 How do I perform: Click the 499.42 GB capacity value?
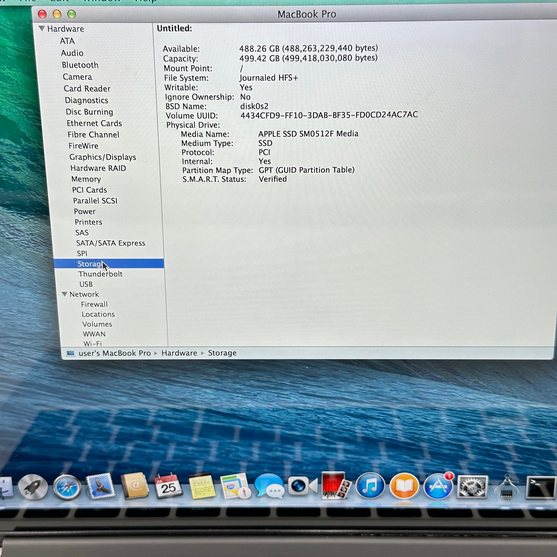[308, 58]
